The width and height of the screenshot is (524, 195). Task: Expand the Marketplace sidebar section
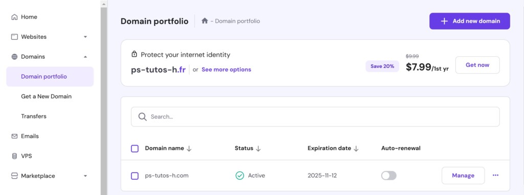pyautogui.click(x=85, y=176)
